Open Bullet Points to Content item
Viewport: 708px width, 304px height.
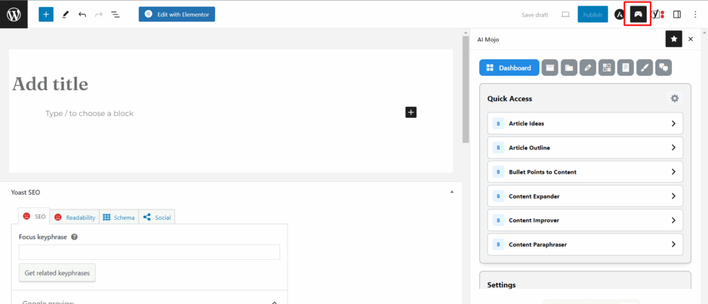point(585,172)
